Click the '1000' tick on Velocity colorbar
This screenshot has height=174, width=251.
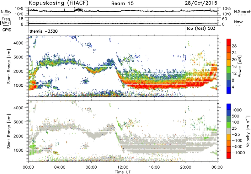click(x=237, y=110)
